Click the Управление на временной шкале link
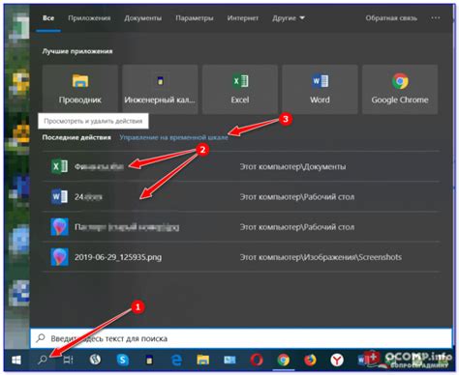The width and height of the screenshot is (459, 375). point(173,137)
